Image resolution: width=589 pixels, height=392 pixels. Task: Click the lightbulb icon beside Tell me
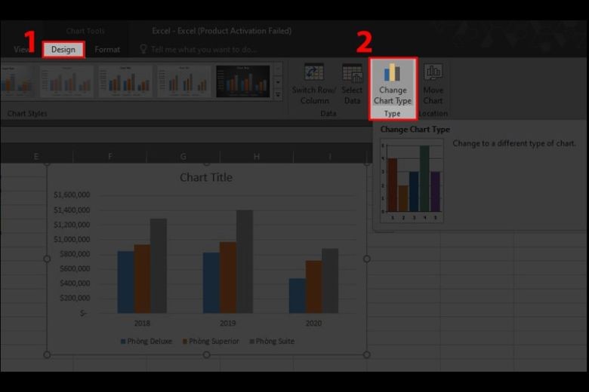pos(143,49)
